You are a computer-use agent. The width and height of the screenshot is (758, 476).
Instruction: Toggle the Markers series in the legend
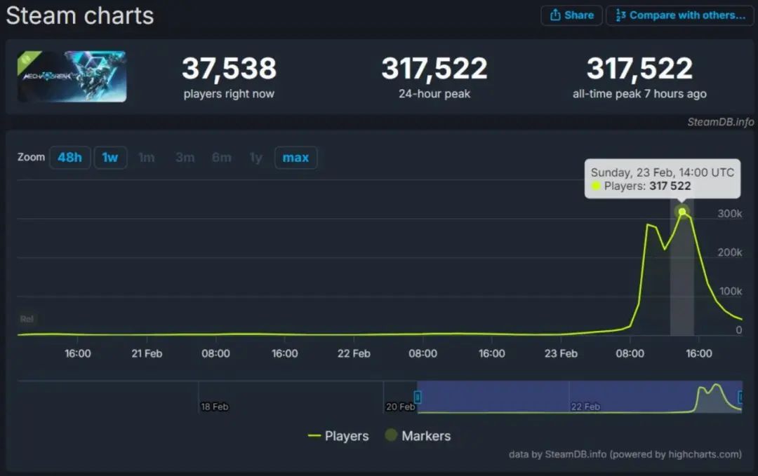click(418, 436)
